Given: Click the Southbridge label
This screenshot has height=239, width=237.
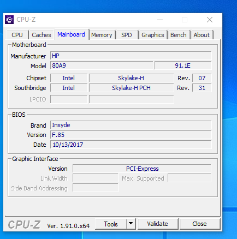Looking at the screenshot, I should click(30, 88).
